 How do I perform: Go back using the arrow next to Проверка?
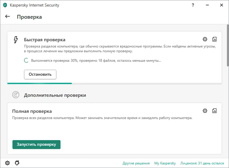[8, 17]
